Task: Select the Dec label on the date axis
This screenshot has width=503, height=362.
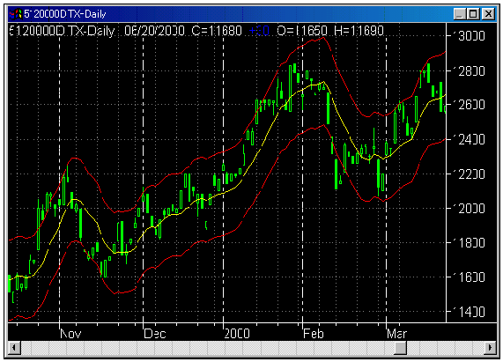Action: (155, 334)
